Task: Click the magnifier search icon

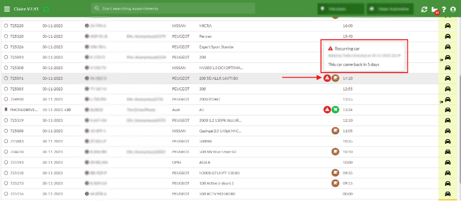Action: 97,8
